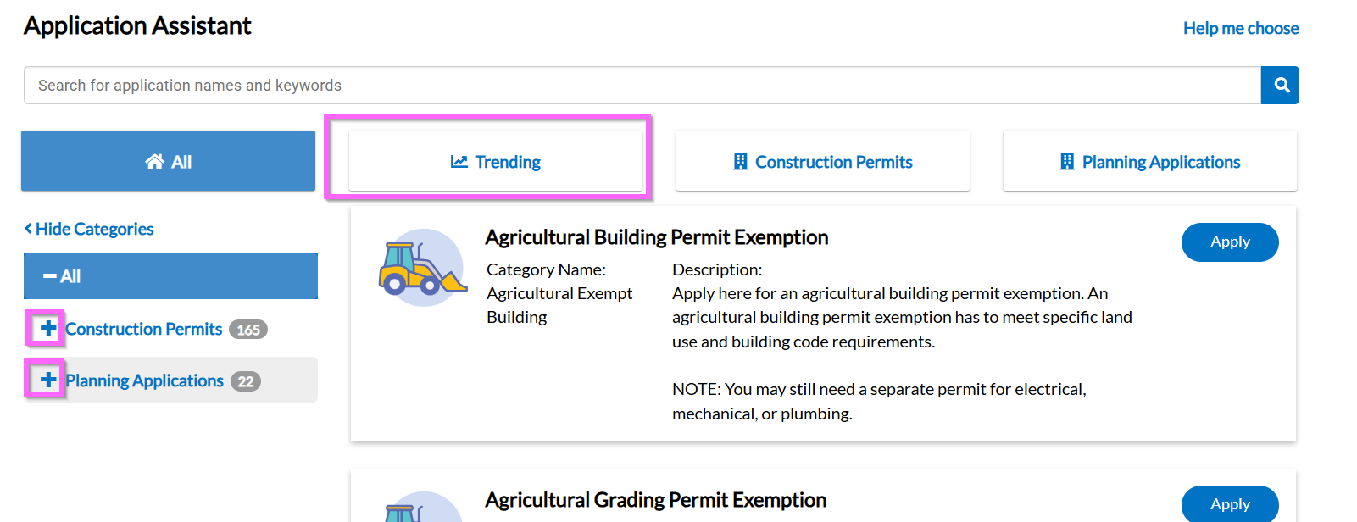Switch to the Construction Permits tab
Viewport: 1357px width, 522px height.
coord(822,161)
